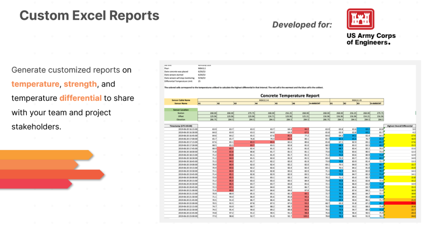430x235 pixels.
Task: Select the 'M6A1L1-B' cable header cell
Action: (x=357, y=100)
